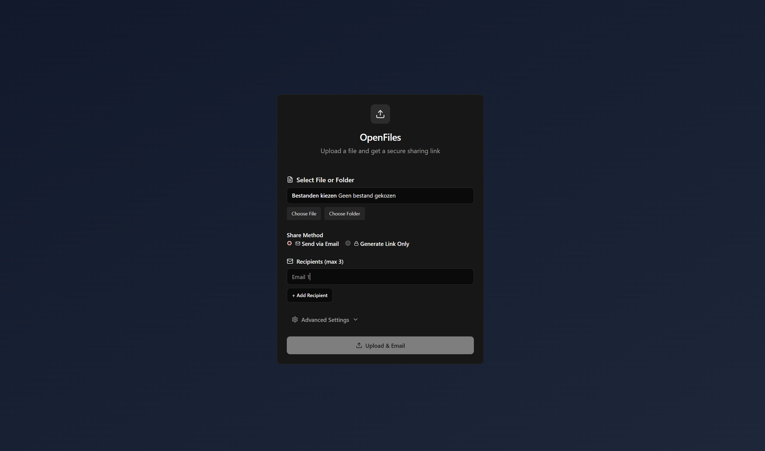Select the Generate Link Only radio button
Viewport: 765px width, 451px height.
tap(348, 243)
